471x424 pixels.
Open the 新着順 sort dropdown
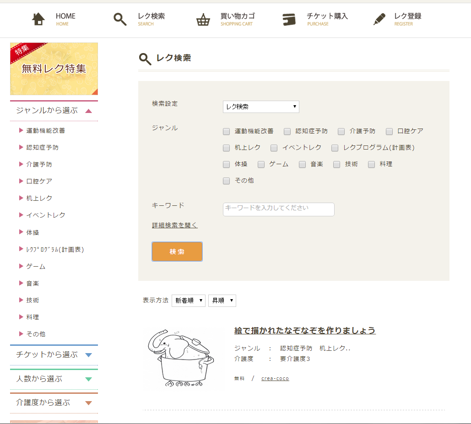(189, 301)
